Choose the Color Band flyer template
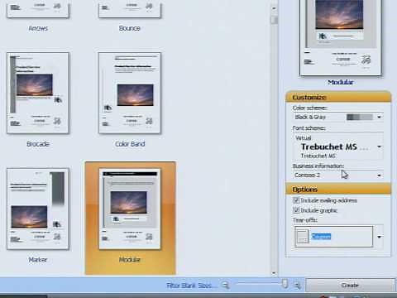 click(130, 93)
